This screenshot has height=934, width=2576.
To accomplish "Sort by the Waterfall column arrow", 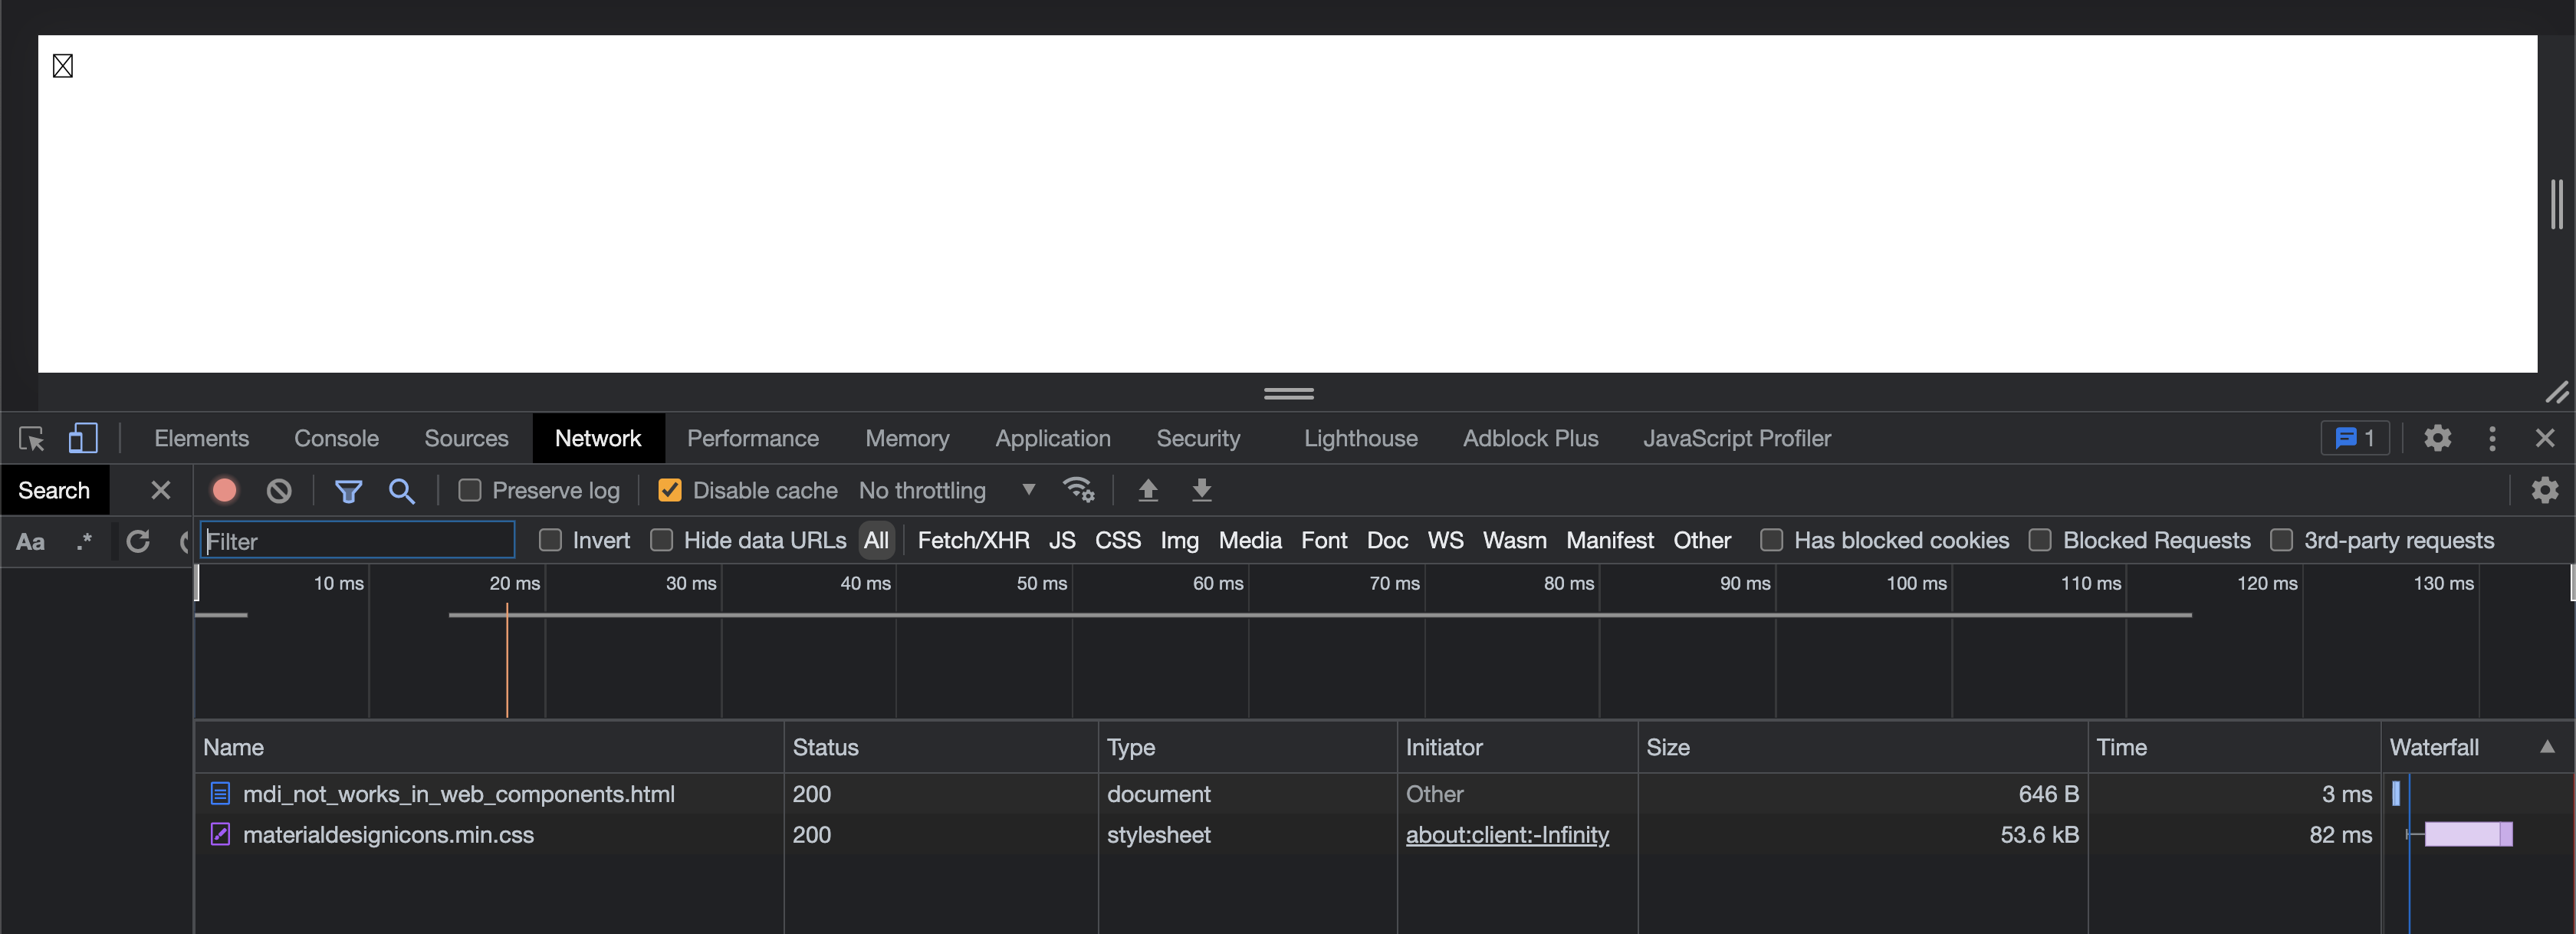I will click(x=2547, y=747).
